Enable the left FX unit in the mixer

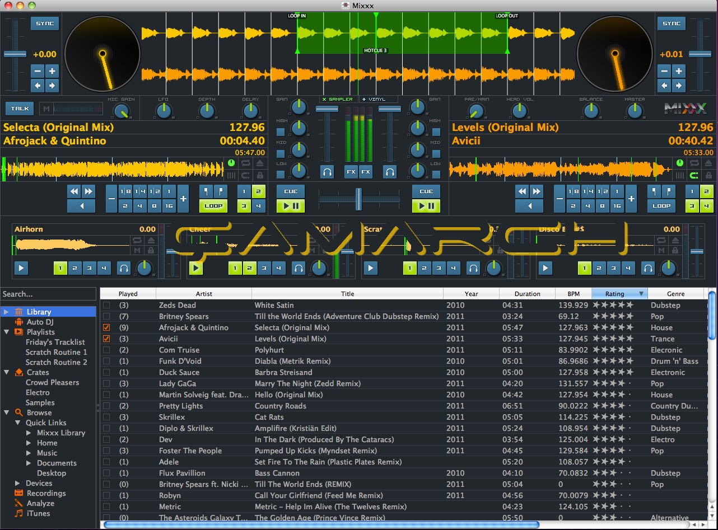pos(352,172)
